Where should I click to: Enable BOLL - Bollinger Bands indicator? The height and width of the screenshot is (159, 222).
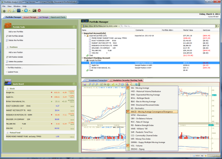[x=152, y=98]
